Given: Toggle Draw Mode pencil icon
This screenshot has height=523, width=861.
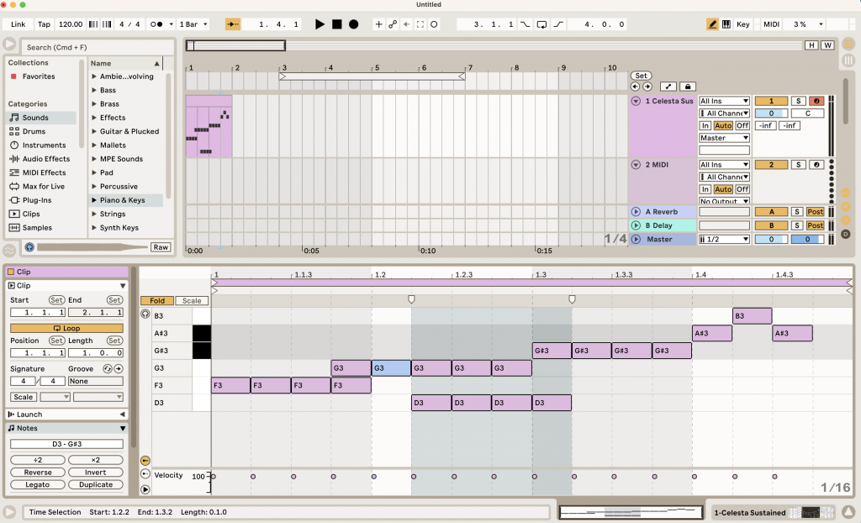Looking at the screenshot, I should (712, 24).
